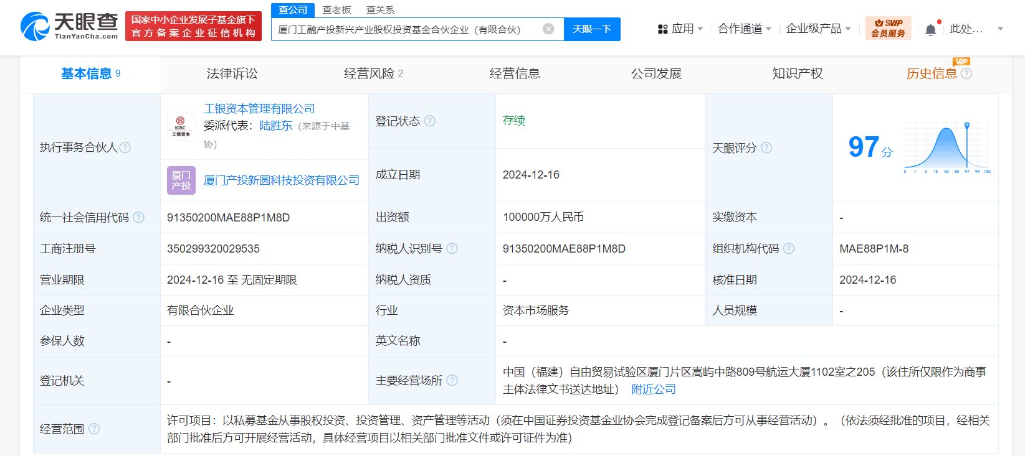
Task: Open 工银资本管理有限公司 link
Action: (x=259, y=109)
